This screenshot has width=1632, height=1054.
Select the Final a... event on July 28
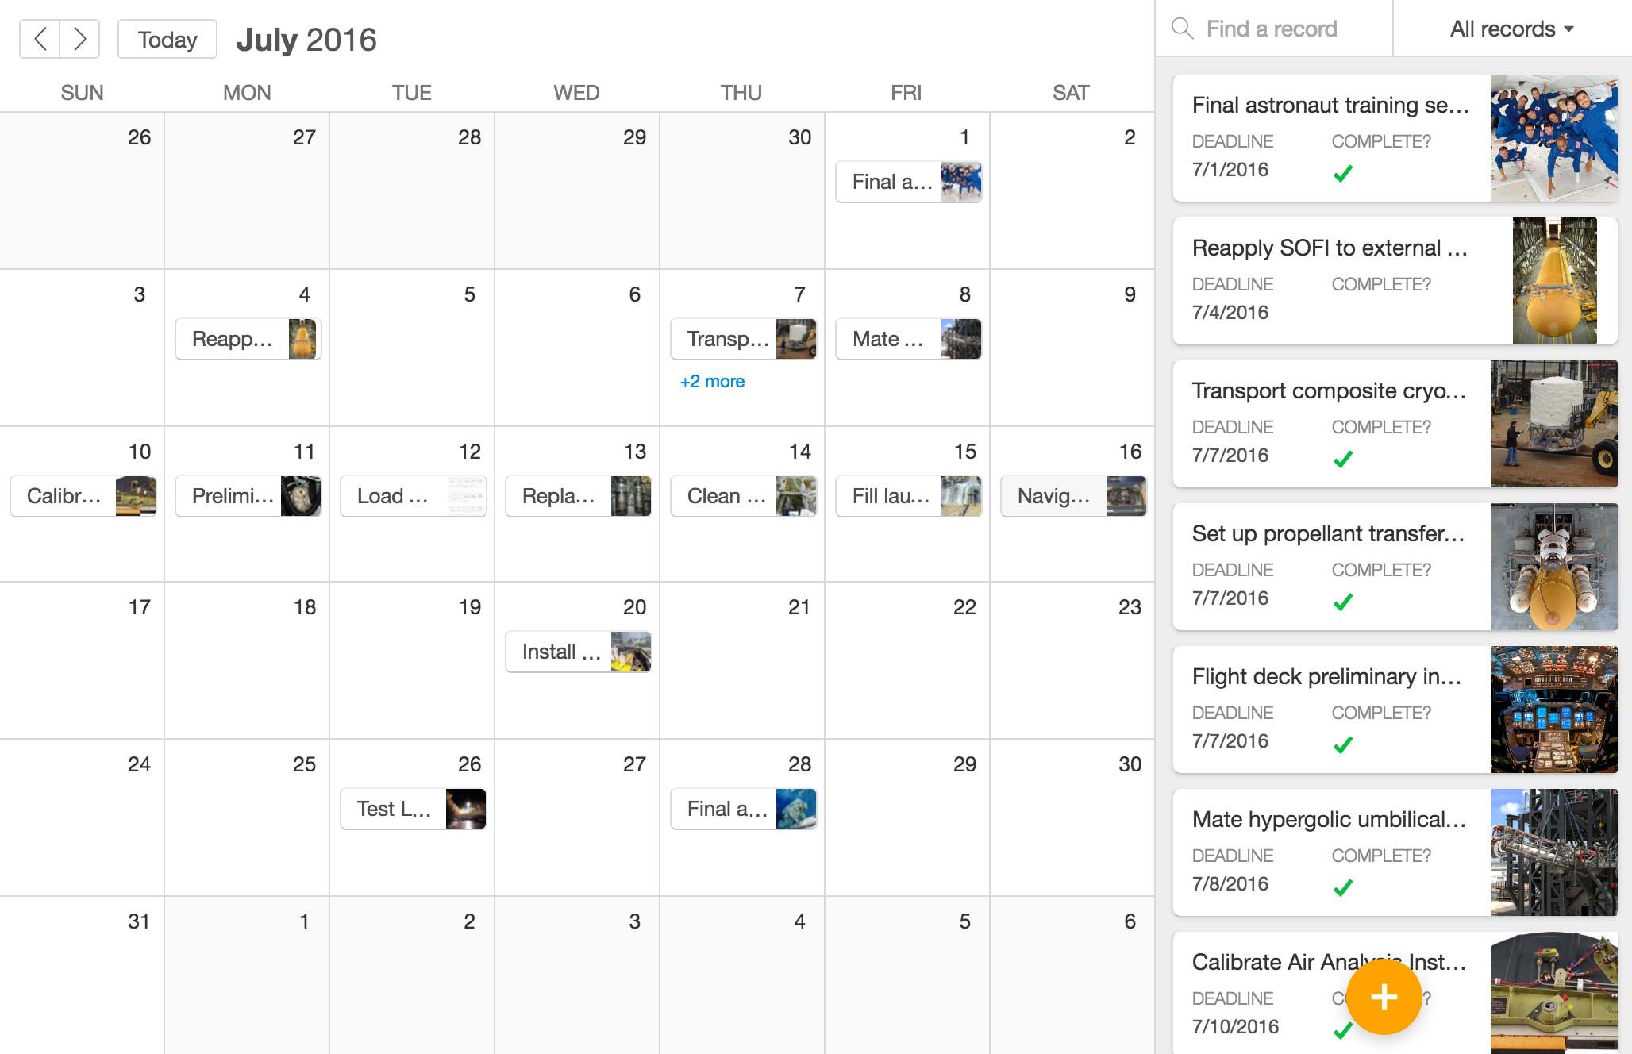pos(742,808)
